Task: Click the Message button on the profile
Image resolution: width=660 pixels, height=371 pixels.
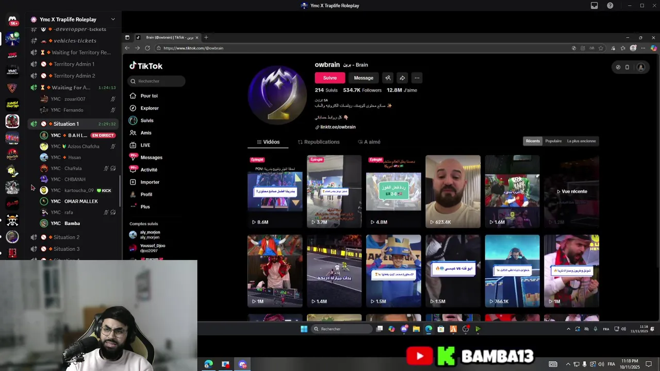Action: pos(364,78)
